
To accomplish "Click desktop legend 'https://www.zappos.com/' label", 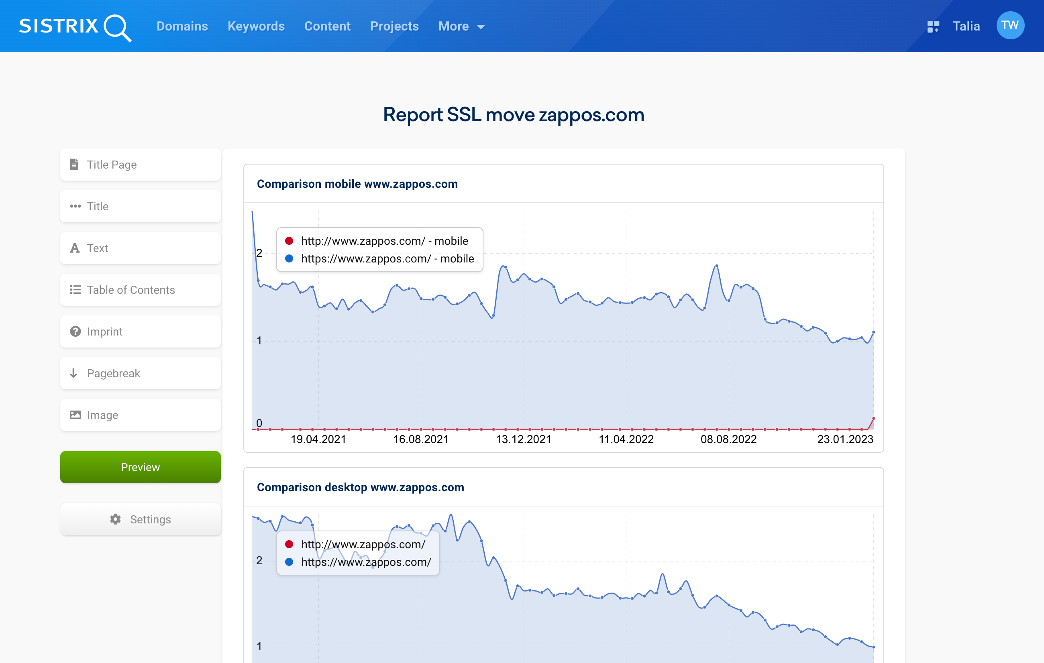I will point(366,562).
